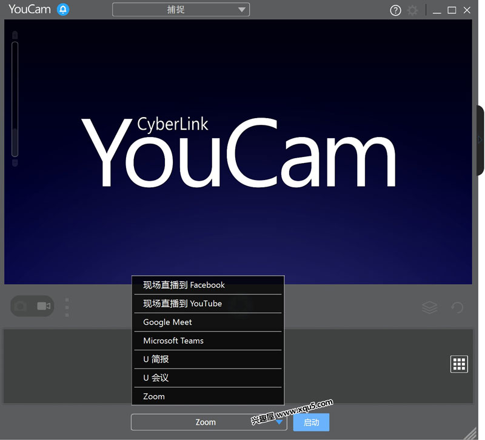This screenshot has height=440, width=485.
Task: Expand the right side panel handle
Action: 480,140
